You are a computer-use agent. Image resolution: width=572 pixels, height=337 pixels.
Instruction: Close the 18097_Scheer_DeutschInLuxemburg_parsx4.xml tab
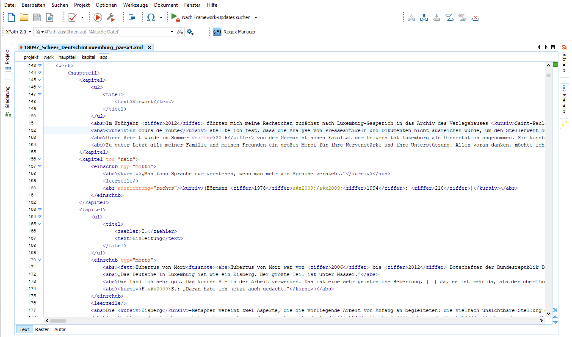[x=149, y=47]
